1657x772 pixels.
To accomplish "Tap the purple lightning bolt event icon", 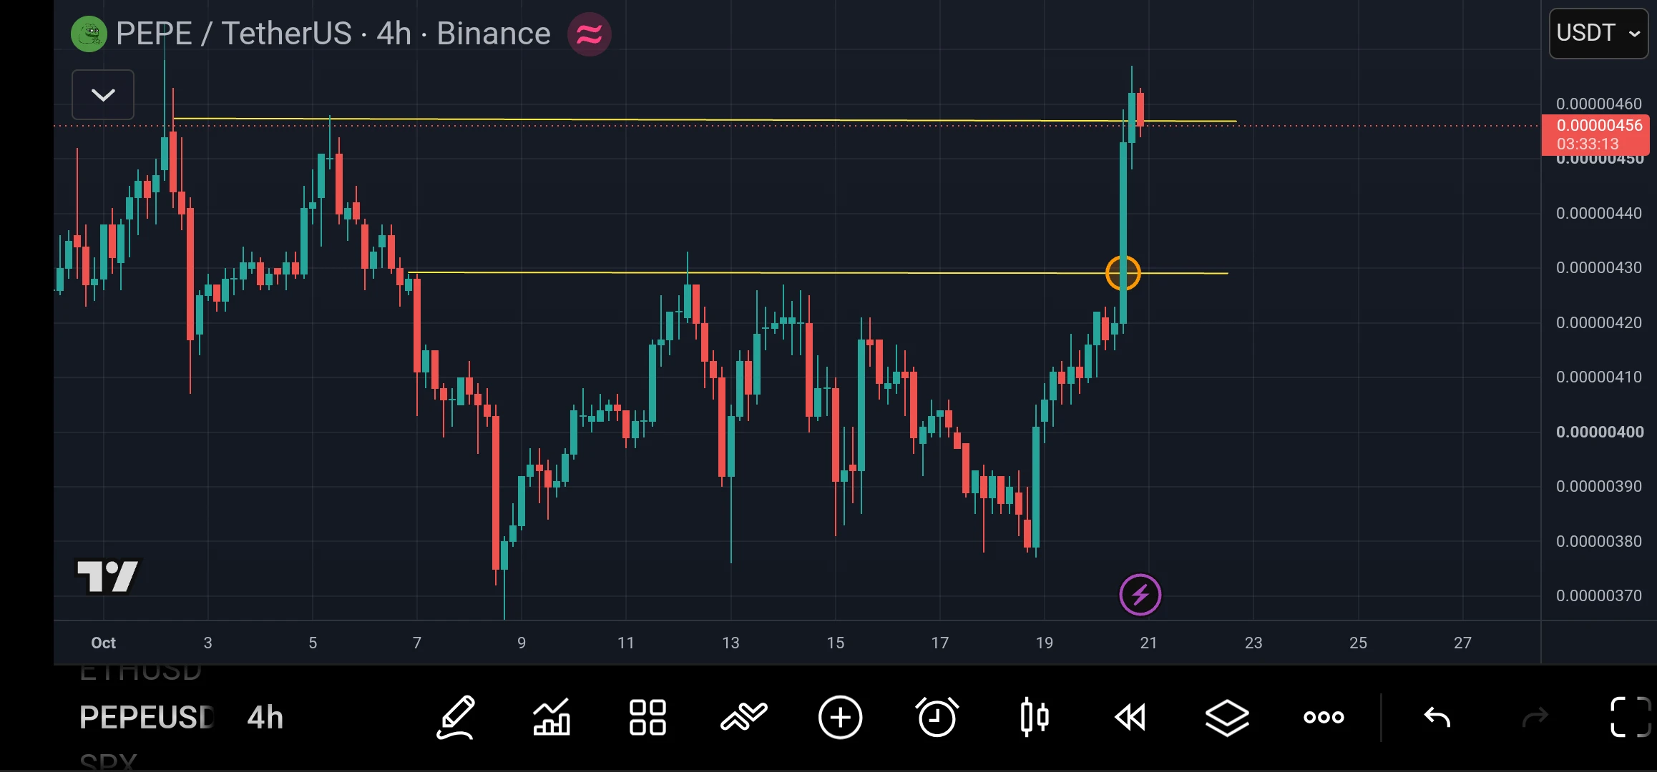I will click(x=1140, y=595).
